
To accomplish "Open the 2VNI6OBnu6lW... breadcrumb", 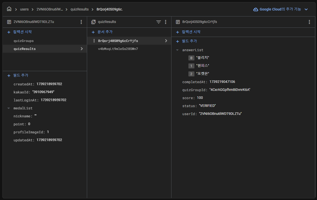I will pyautogui.click(x=50, y=9).
